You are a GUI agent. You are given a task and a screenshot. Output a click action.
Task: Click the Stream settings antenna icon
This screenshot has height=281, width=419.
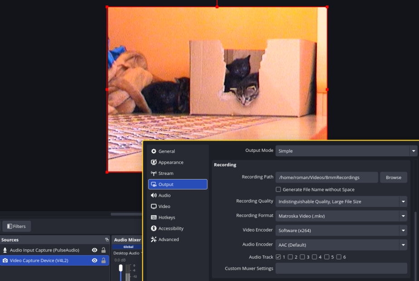point(154,173)
